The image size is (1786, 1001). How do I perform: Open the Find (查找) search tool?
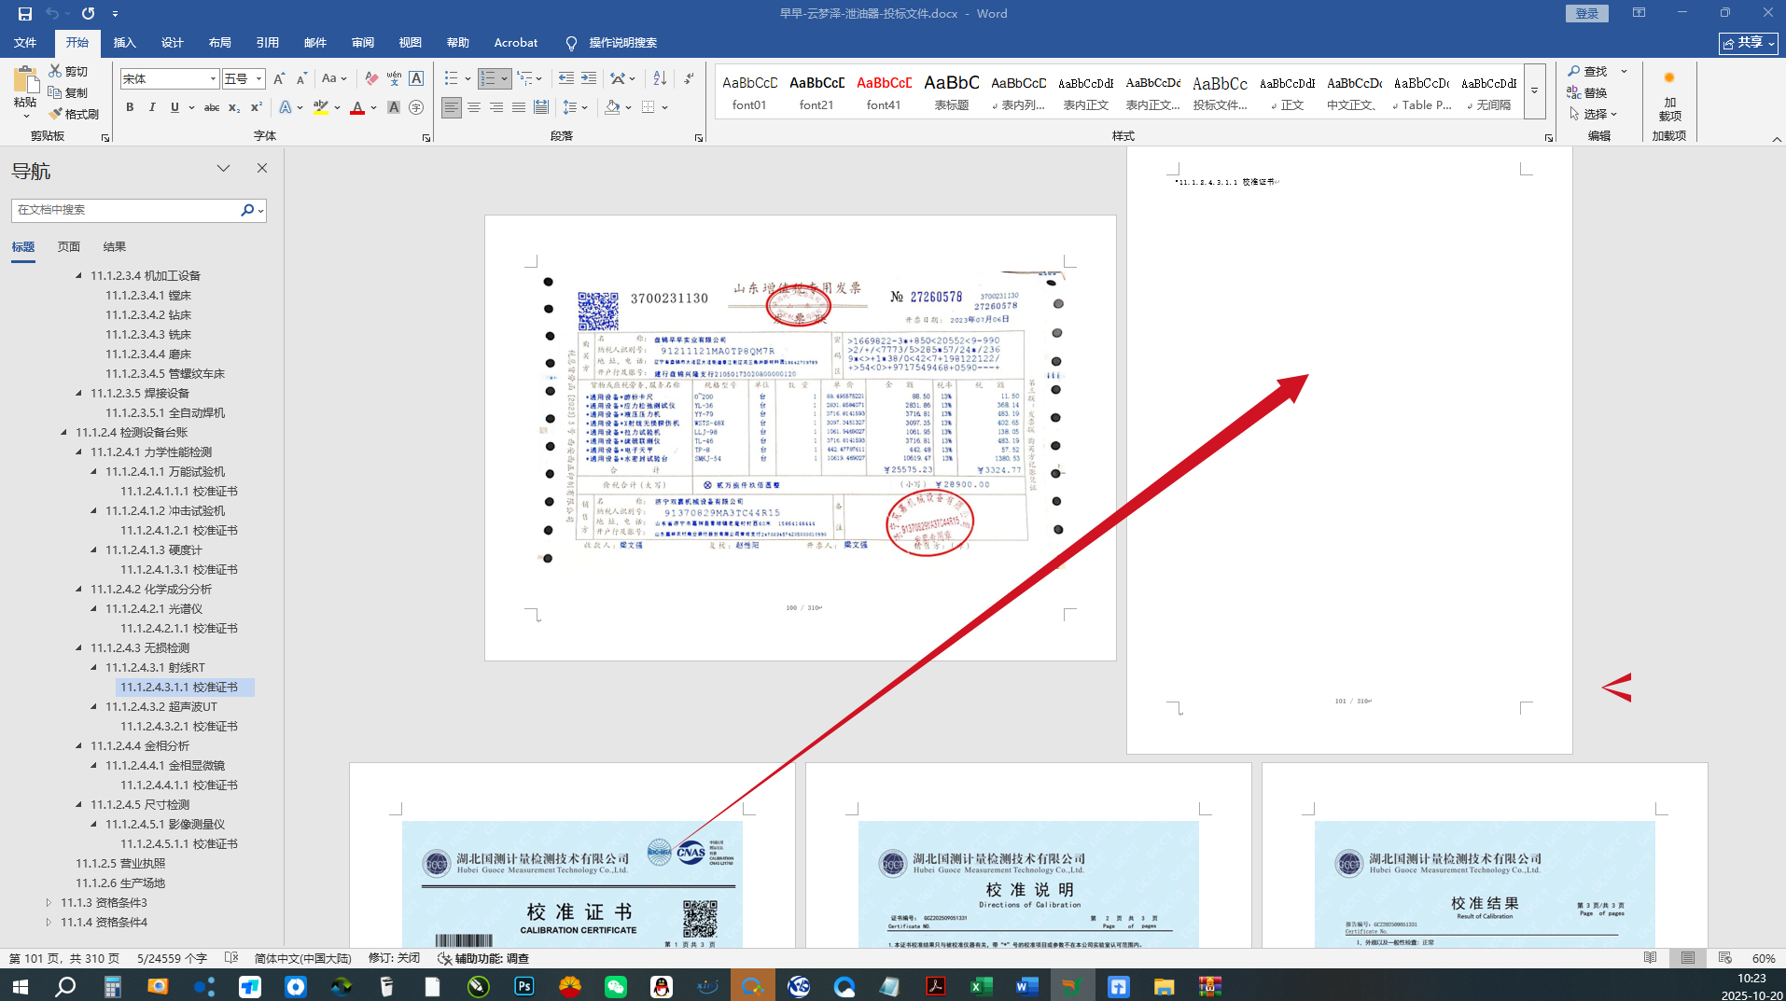(x=1588, y=71)
